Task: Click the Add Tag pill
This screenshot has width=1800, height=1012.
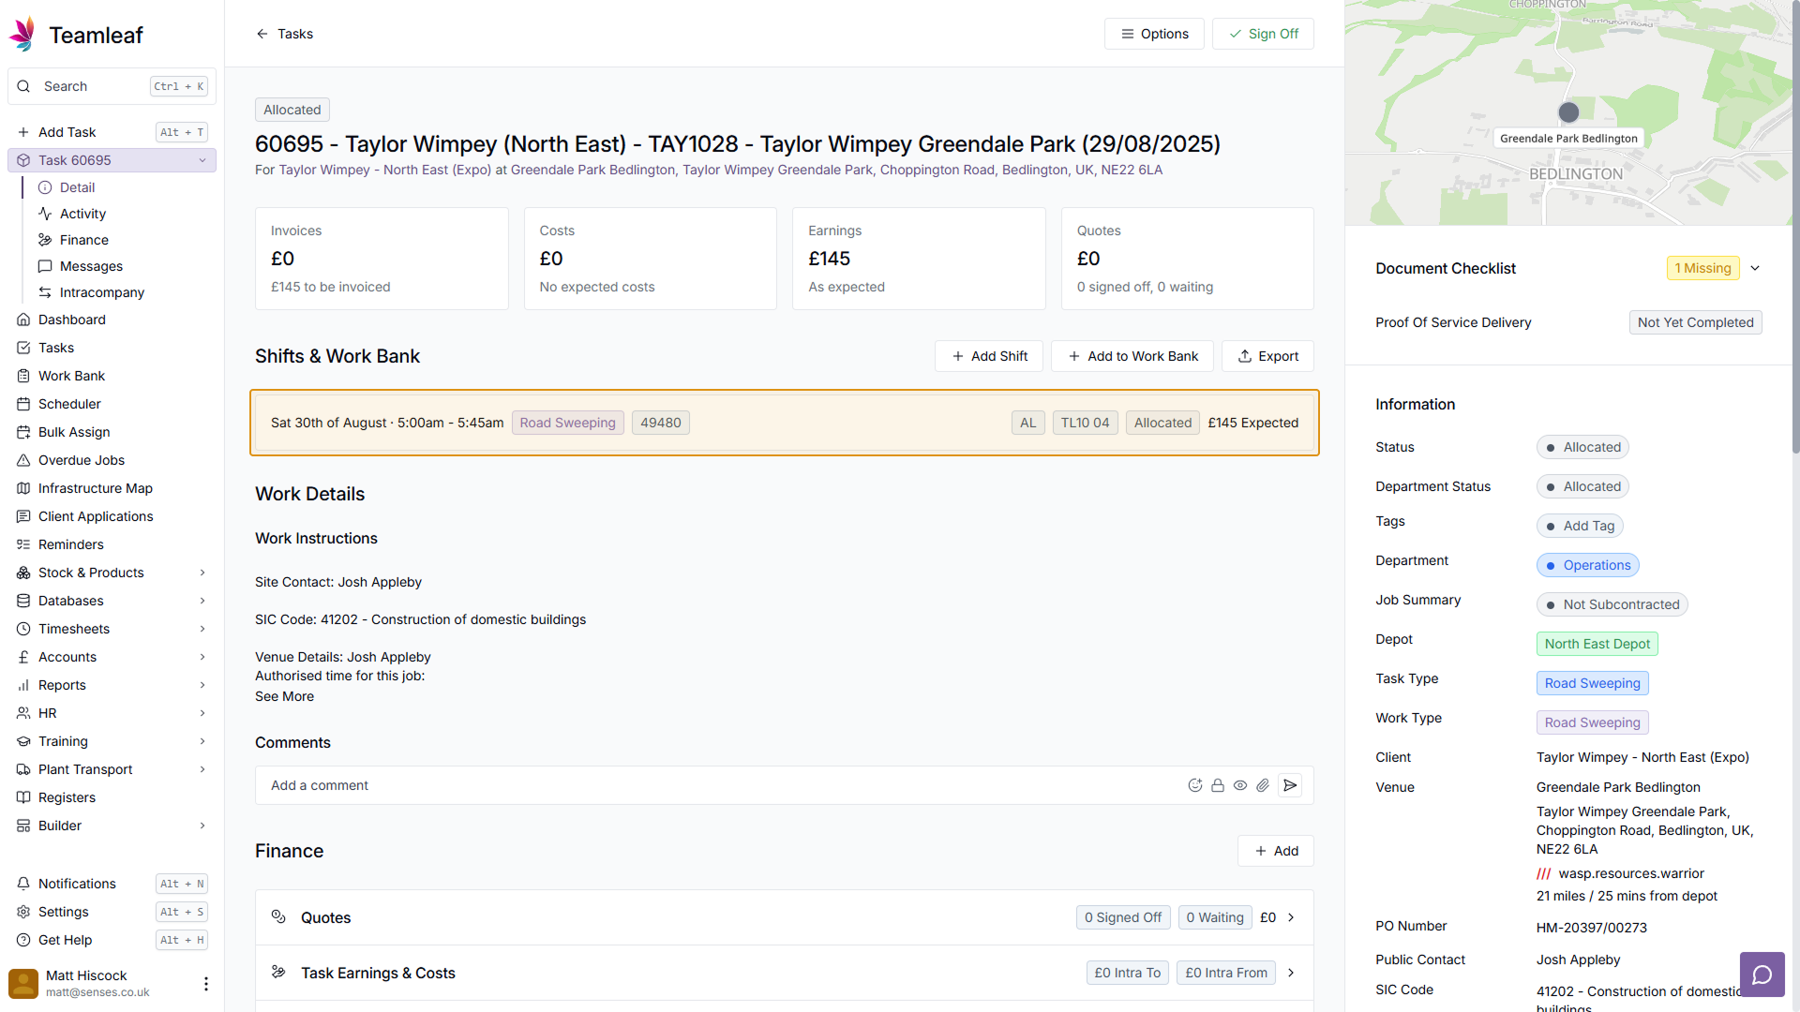Action: tap(1580, 526)
